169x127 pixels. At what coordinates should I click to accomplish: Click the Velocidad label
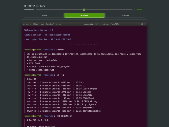[x=29, y=10]
